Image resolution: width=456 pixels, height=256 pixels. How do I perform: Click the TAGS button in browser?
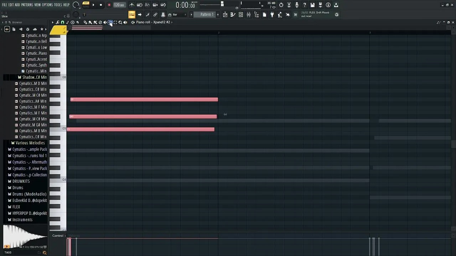(x=8, y=252)
